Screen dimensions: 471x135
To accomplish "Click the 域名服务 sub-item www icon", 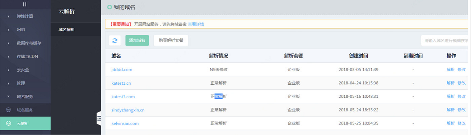I will [9, 110].
